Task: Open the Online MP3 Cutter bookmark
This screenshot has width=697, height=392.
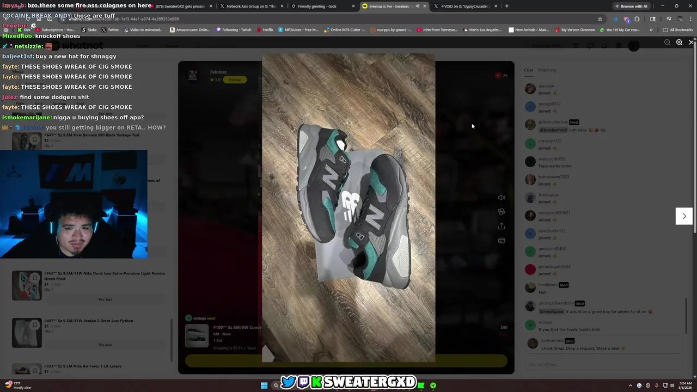Action: 346,30
